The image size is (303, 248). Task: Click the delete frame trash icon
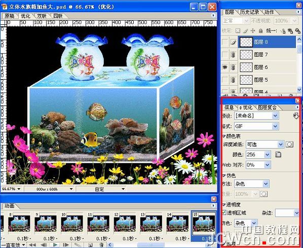pyautogui.click(x=101, y=245)
